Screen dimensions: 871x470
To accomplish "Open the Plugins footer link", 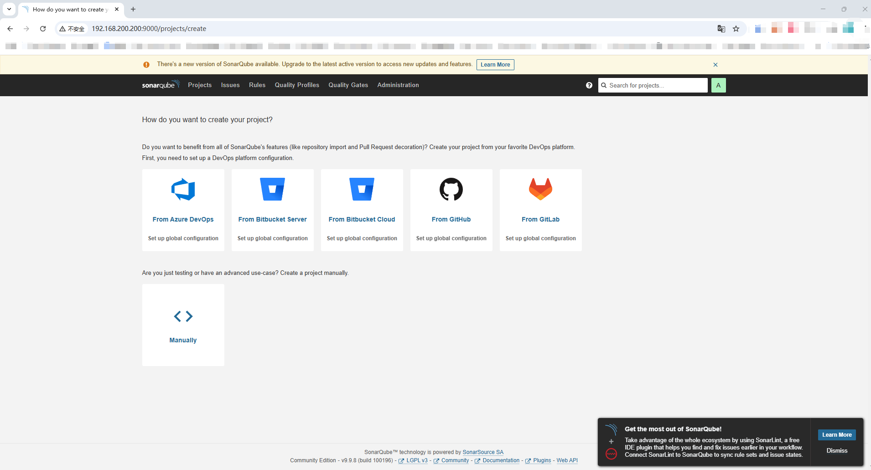I will coord(542,460).
